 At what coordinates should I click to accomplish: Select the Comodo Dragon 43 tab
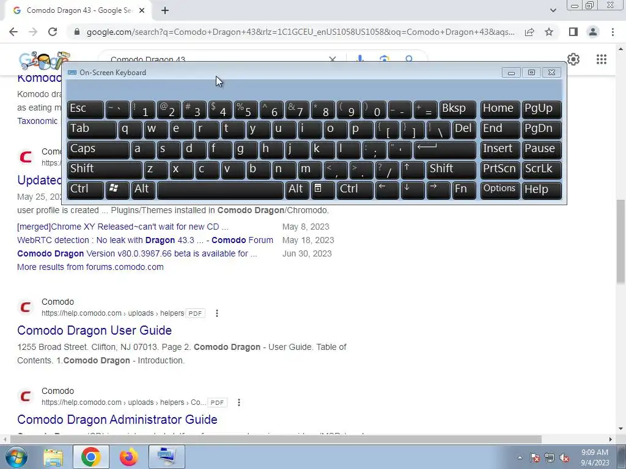click(78, 11)
